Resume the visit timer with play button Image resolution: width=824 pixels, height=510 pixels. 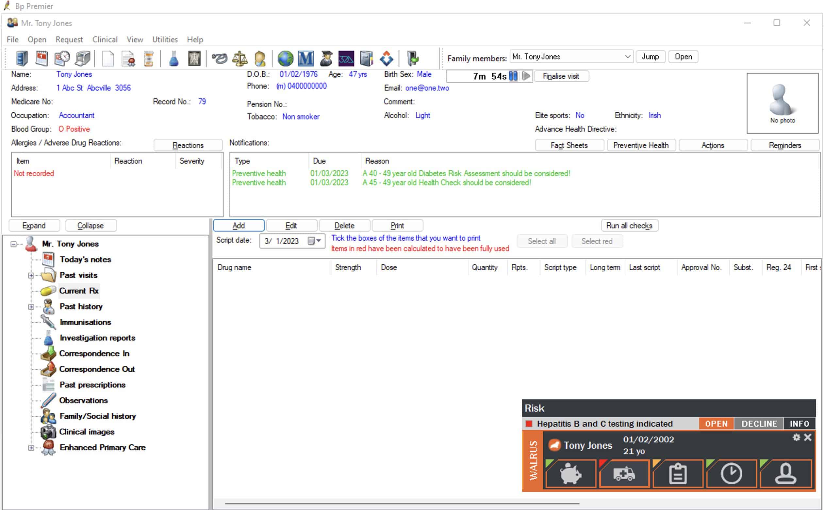526,76
